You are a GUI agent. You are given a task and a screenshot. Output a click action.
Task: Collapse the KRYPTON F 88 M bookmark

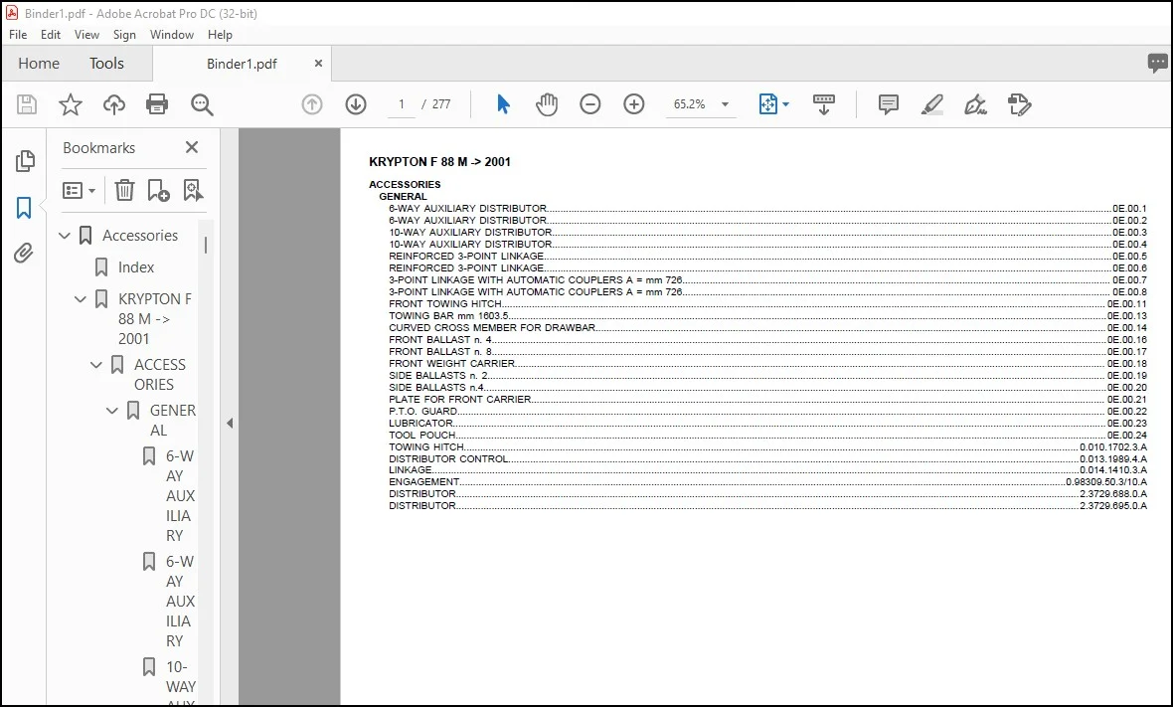(81, 299)
